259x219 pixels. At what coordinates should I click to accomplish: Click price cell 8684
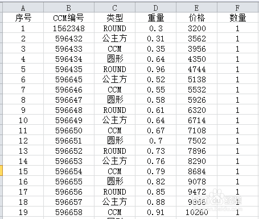click(196, 171)
